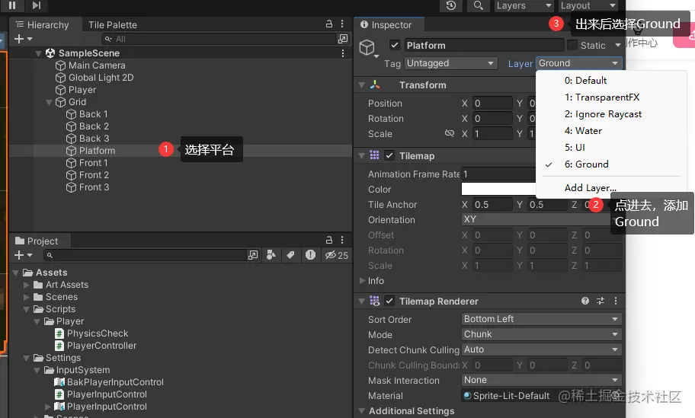Switch to the Hierarchy tab
This screenshot has height=418, width=695.
(43, 25)
